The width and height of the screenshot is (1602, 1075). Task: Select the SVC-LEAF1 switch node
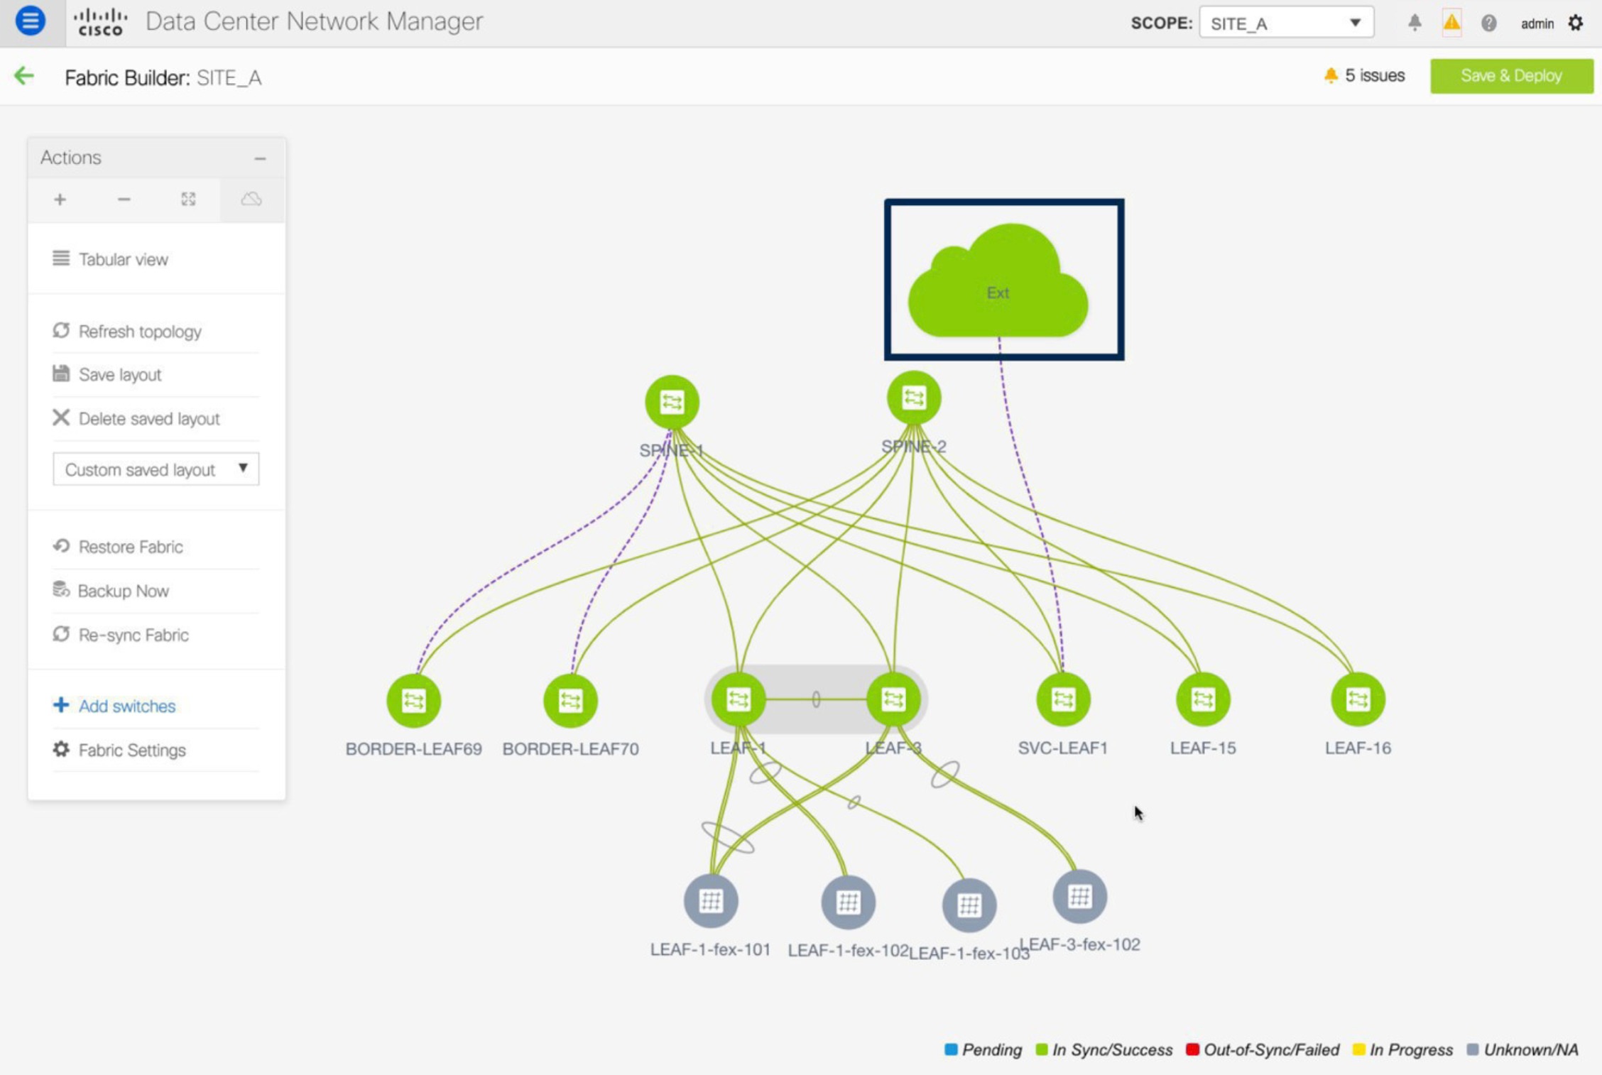pyautogui.click(x=1063, y=699)
